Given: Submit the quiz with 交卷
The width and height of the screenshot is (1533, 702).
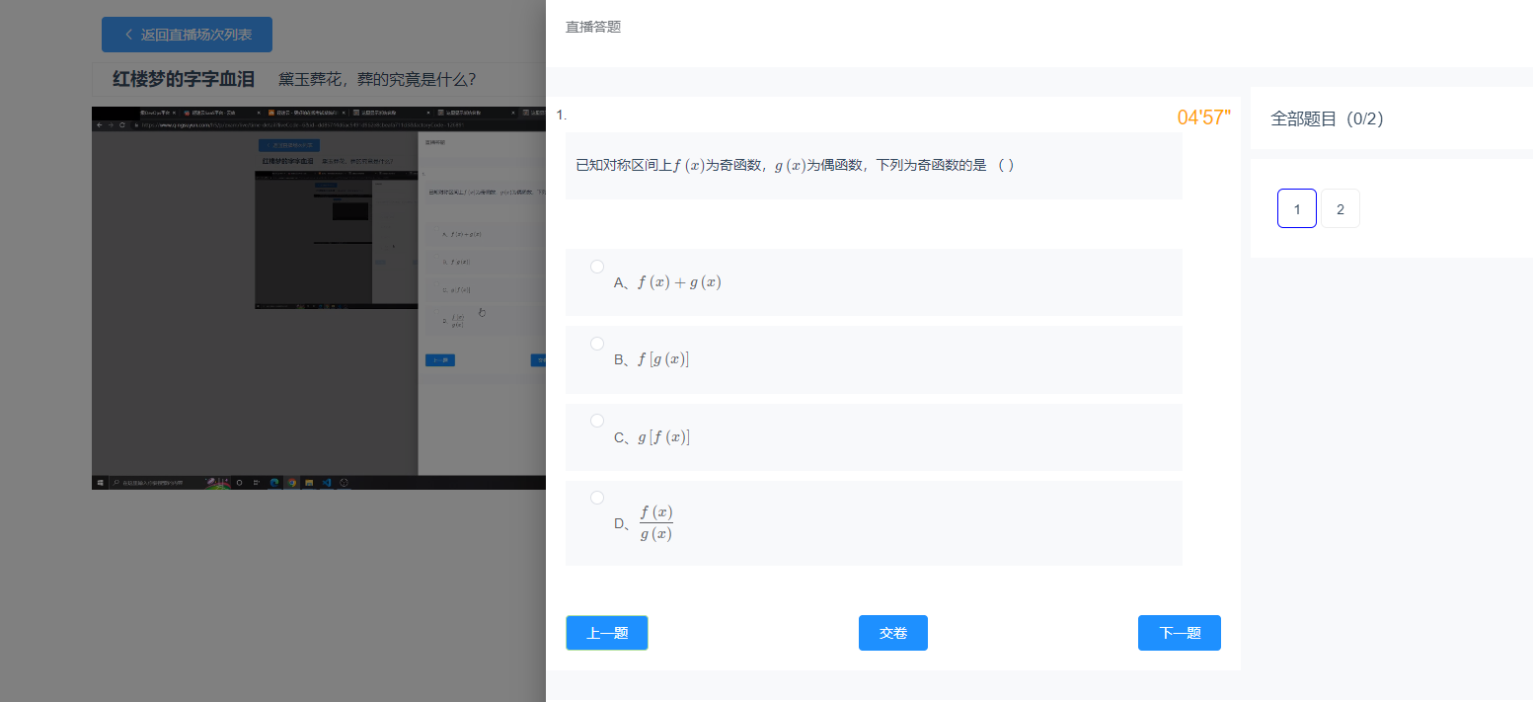Looking at the screenshot, I should pos(893,633).
